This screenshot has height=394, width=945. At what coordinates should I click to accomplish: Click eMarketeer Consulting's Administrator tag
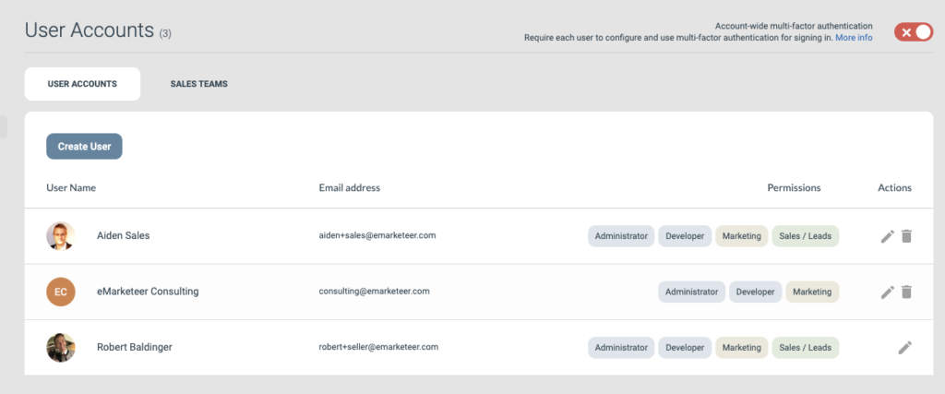pos(692,293)
